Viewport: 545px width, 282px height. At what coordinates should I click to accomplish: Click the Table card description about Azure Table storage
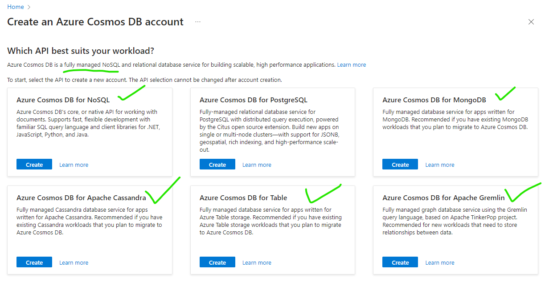click(270, 221)
